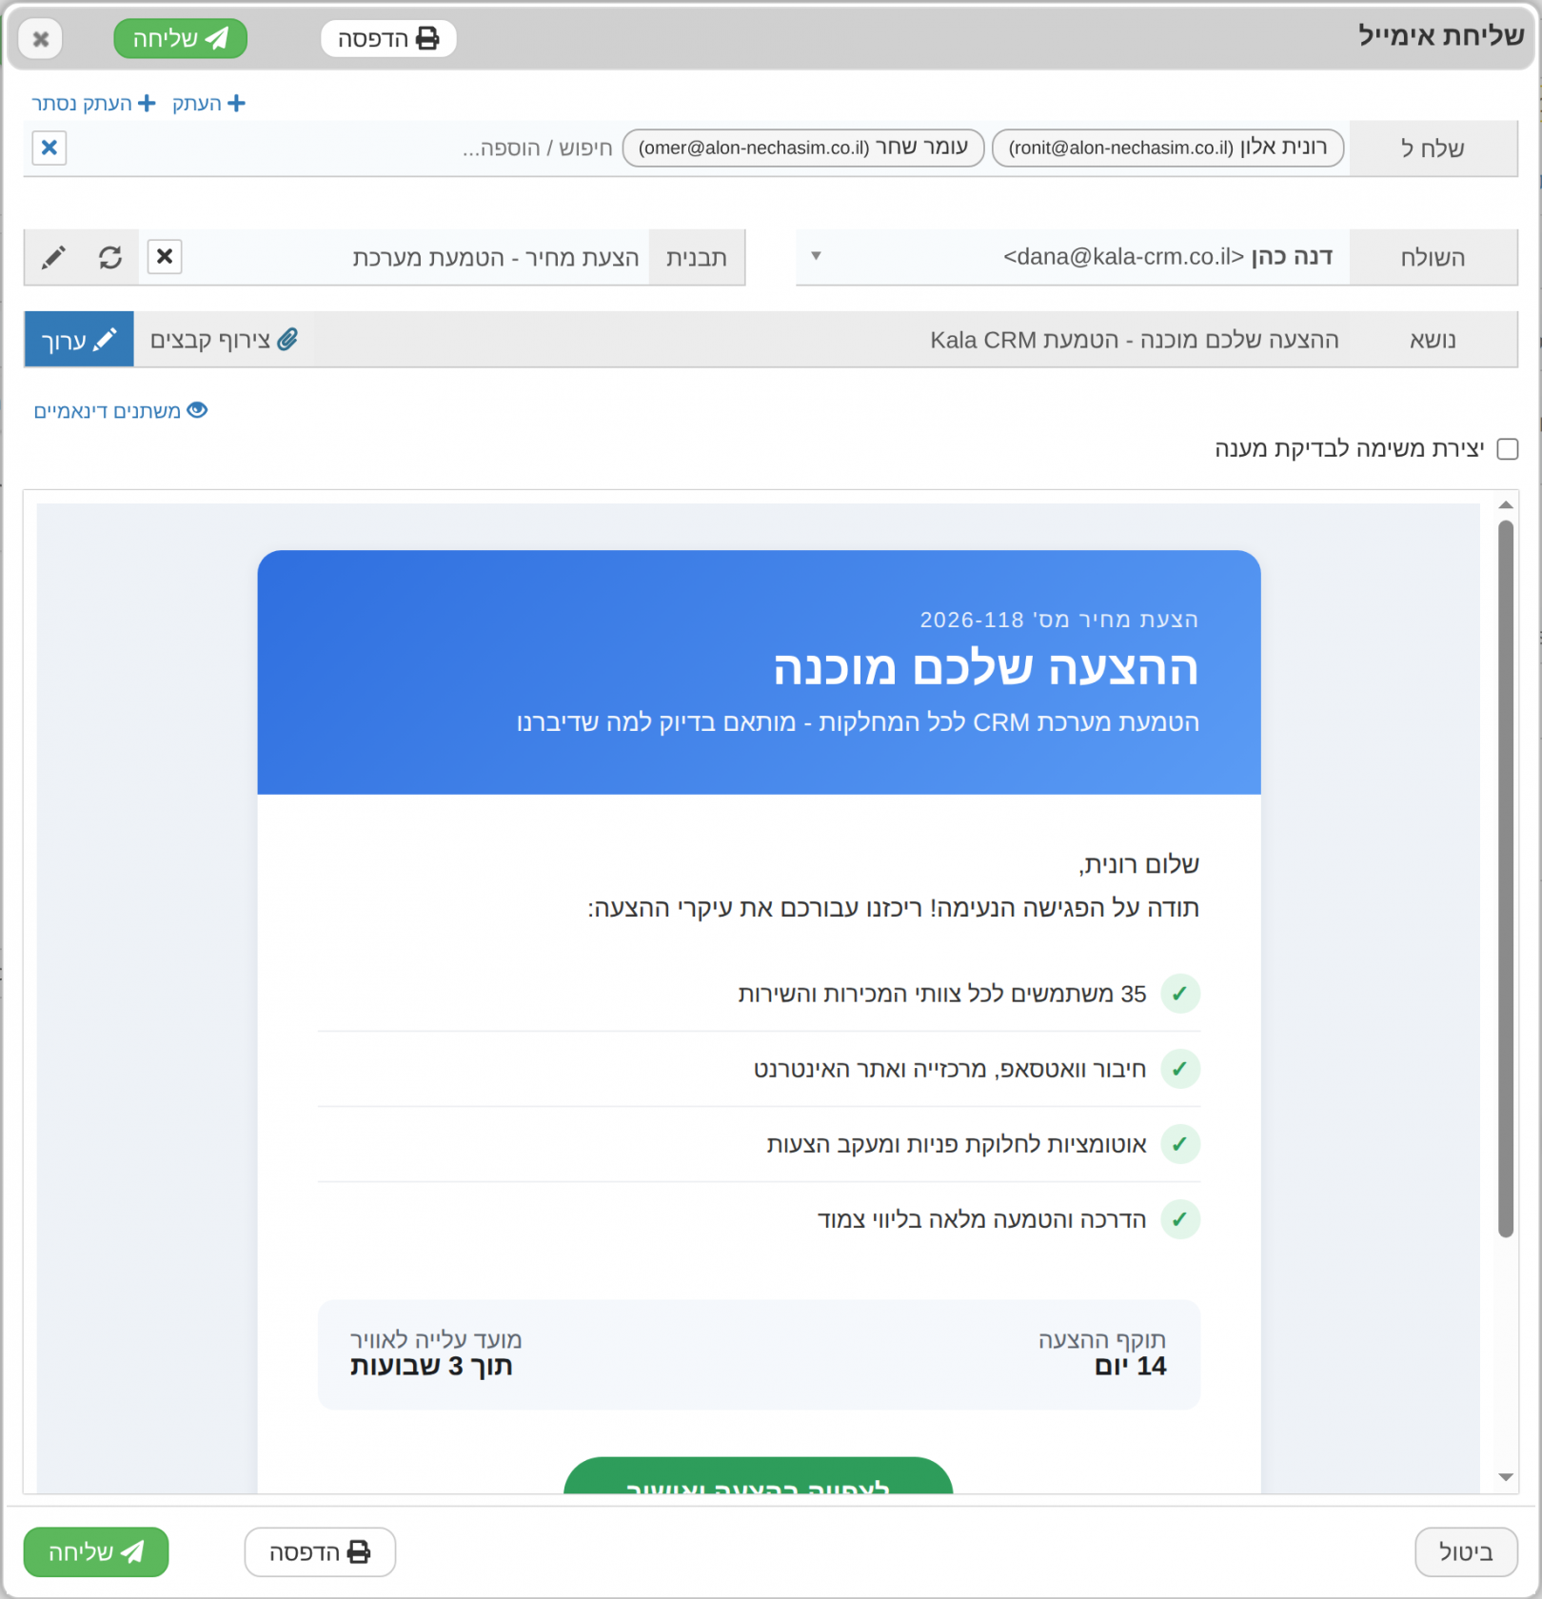Click scrollbar down arrow of email preview
Screen dimensions: 1542x1599
point(1506,1477)
